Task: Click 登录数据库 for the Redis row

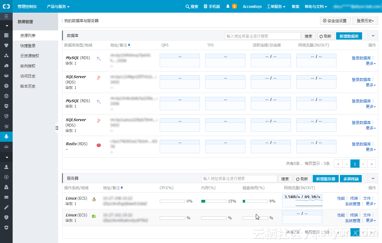Action: pyautogui.click(x=361, y=144)
